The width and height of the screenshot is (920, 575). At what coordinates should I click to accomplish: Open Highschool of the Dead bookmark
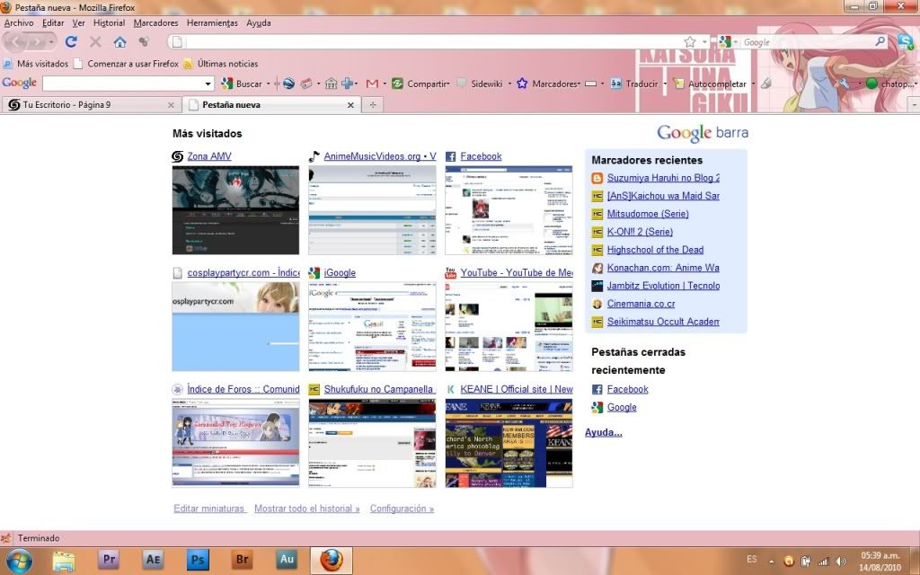655,250
